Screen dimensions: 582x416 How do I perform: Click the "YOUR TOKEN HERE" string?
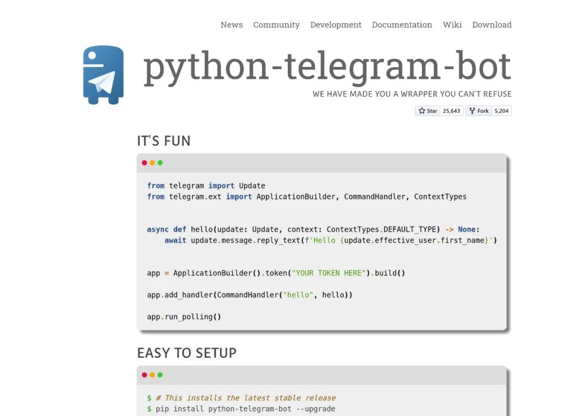[329, 273]
